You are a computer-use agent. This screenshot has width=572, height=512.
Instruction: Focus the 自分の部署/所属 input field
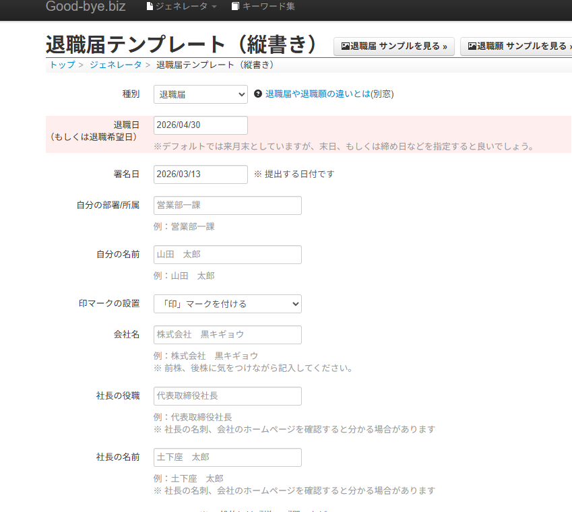pos(228,205)
